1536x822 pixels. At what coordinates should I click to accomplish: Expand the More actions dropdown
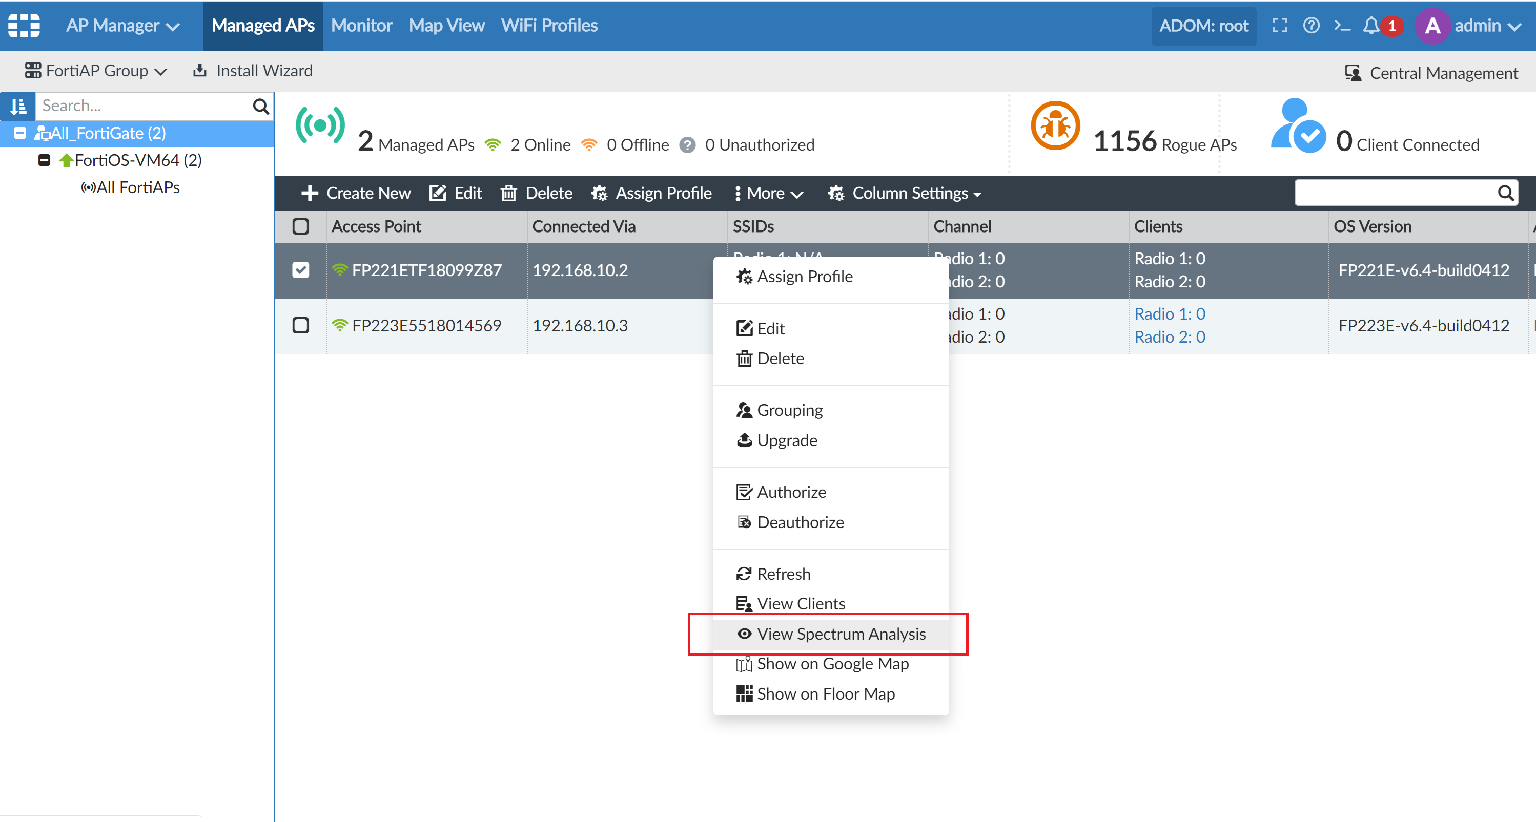(769, 193)
